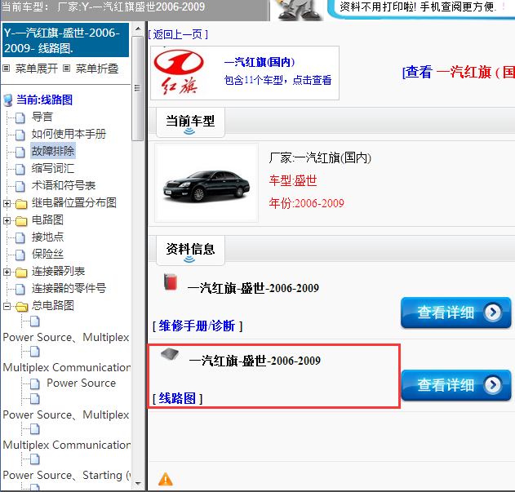Screen dimensions: 515x492
Task: Click the 厂家:一汽红旗(国内) text
Action: [x=320, y=158]
